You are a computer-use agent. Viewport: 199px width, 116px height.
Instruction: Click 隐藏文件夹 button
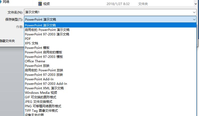(7, 41)
